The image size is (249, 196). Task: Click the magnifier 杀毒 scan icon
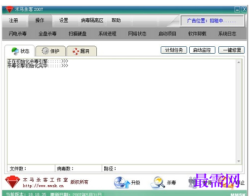point(158,182)
